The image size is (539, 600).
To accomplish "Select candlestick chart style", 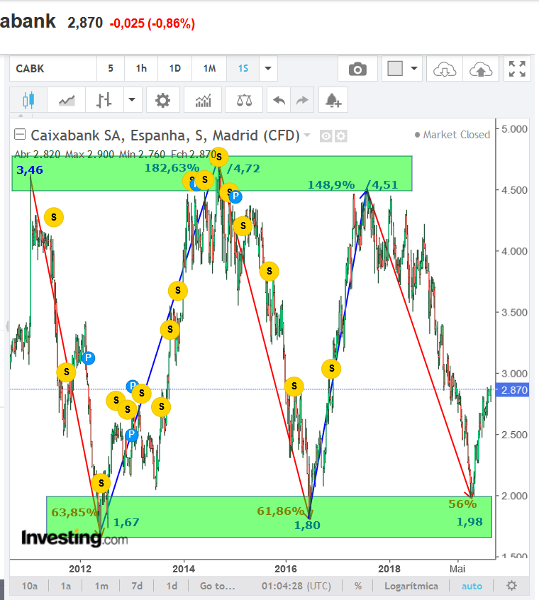I will (x=28, y=100).
